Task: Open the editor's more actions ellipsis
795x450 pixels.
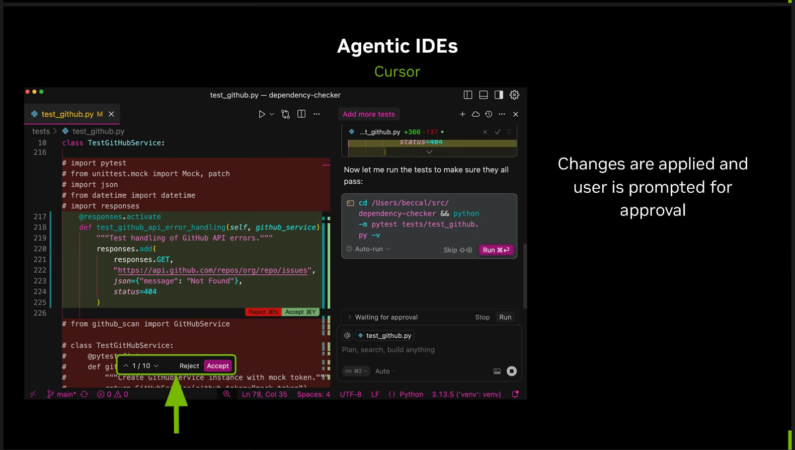Action: [317, 114]
